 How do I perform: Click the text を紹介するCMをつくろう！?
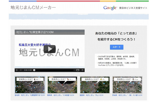coord(116,39)
